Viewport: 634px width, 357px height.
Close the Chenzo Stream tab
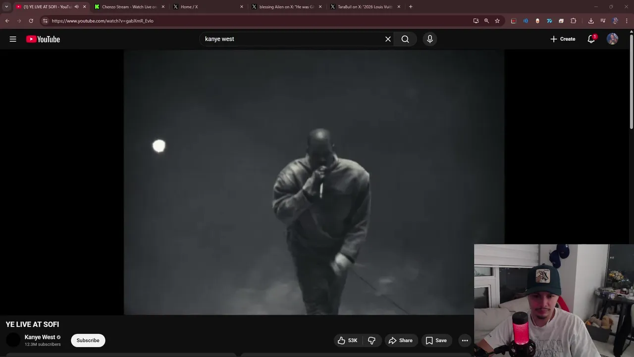pyautogui.click(x=163, y=7)
